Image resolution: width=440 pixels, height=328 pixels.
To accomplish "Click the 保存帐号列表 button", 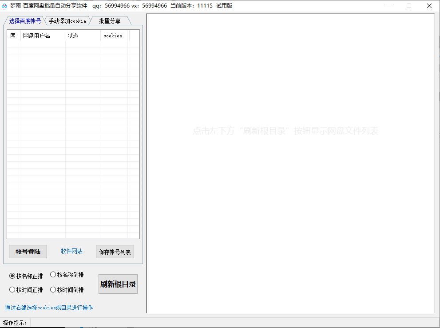I will coord(115,252).
